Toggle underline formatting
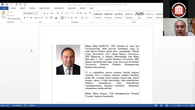 point(31,18)
